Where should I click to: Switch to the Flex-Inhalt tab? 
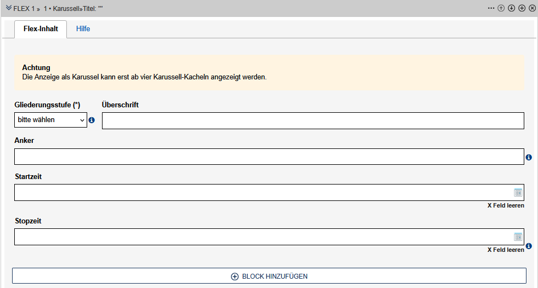point(41,29)
